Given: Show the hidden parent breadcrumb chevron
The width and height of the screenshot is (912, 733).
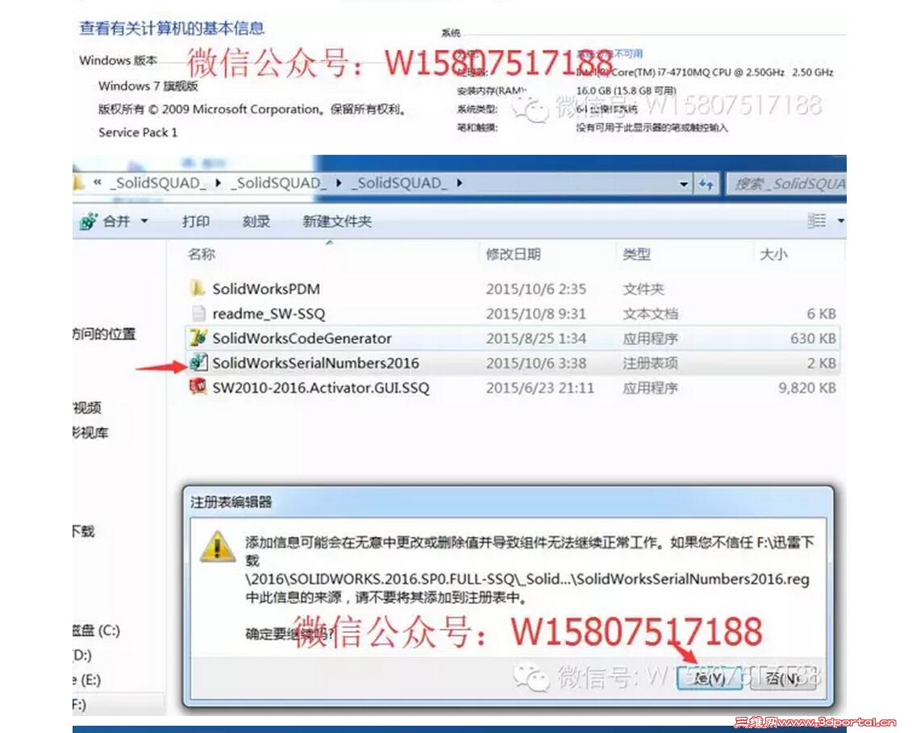Looking at the screenshot, I should [x=97, y=183].
